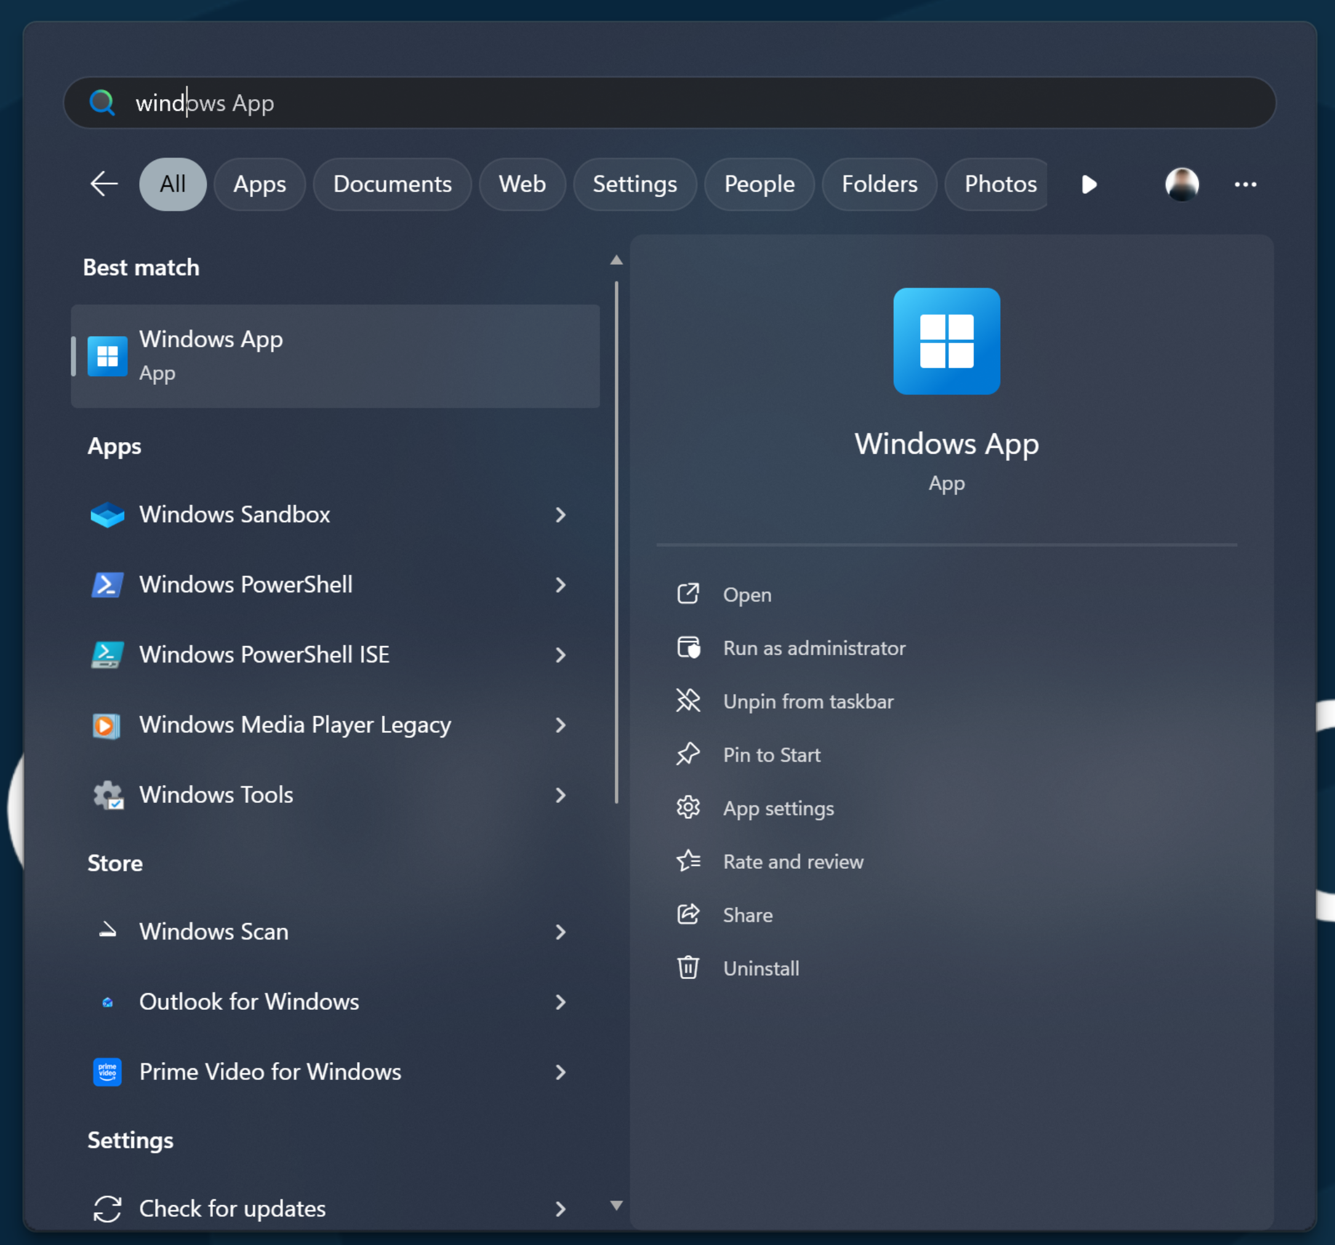The height and width of the screenshot is (1245, 1335).
Task: Click the Windows PowerShell ISE icon
Action: click(108, 655)
